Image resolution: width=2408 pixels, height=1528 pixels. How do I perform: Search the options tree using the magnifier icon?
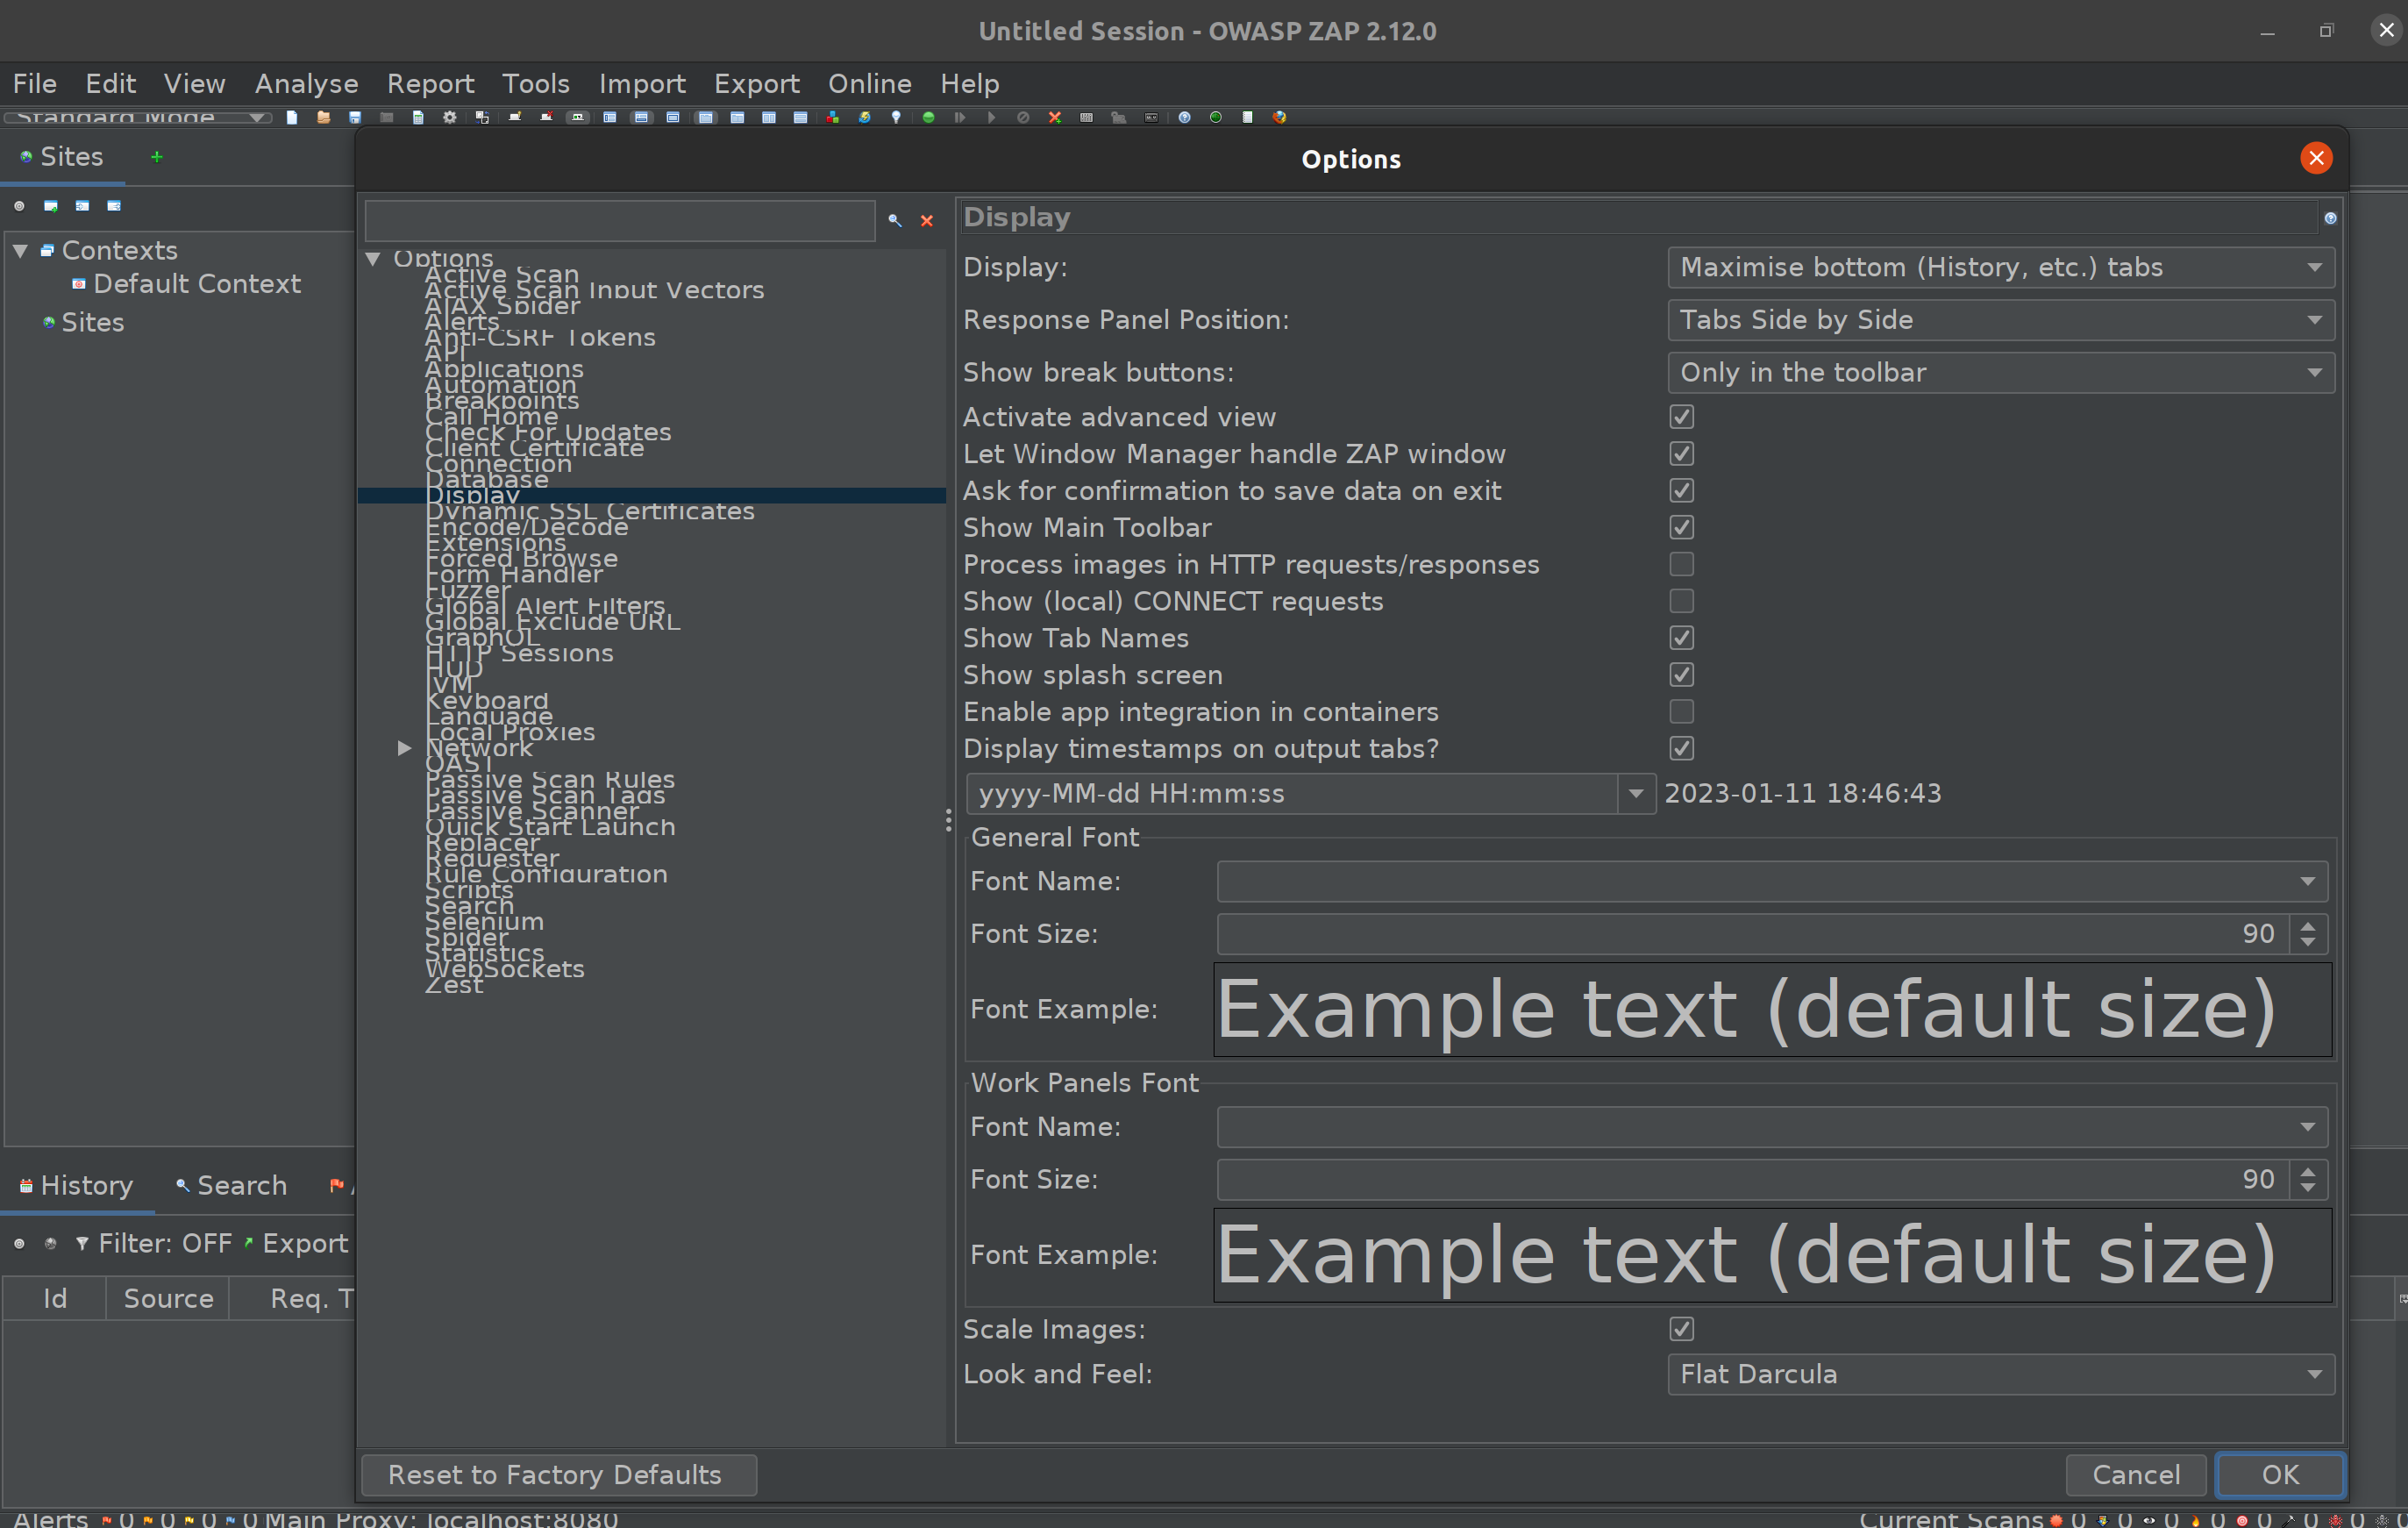pyautogui.click(x=894, y=221)
